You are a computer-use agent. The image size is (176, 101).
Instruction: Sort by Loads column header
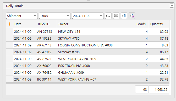(x=142, y=24)
